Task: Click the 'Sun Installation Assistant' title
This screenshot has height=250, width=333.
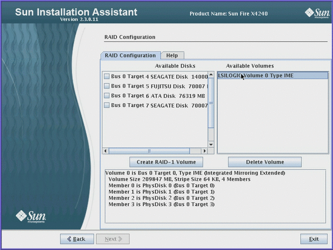Action: 76,12
